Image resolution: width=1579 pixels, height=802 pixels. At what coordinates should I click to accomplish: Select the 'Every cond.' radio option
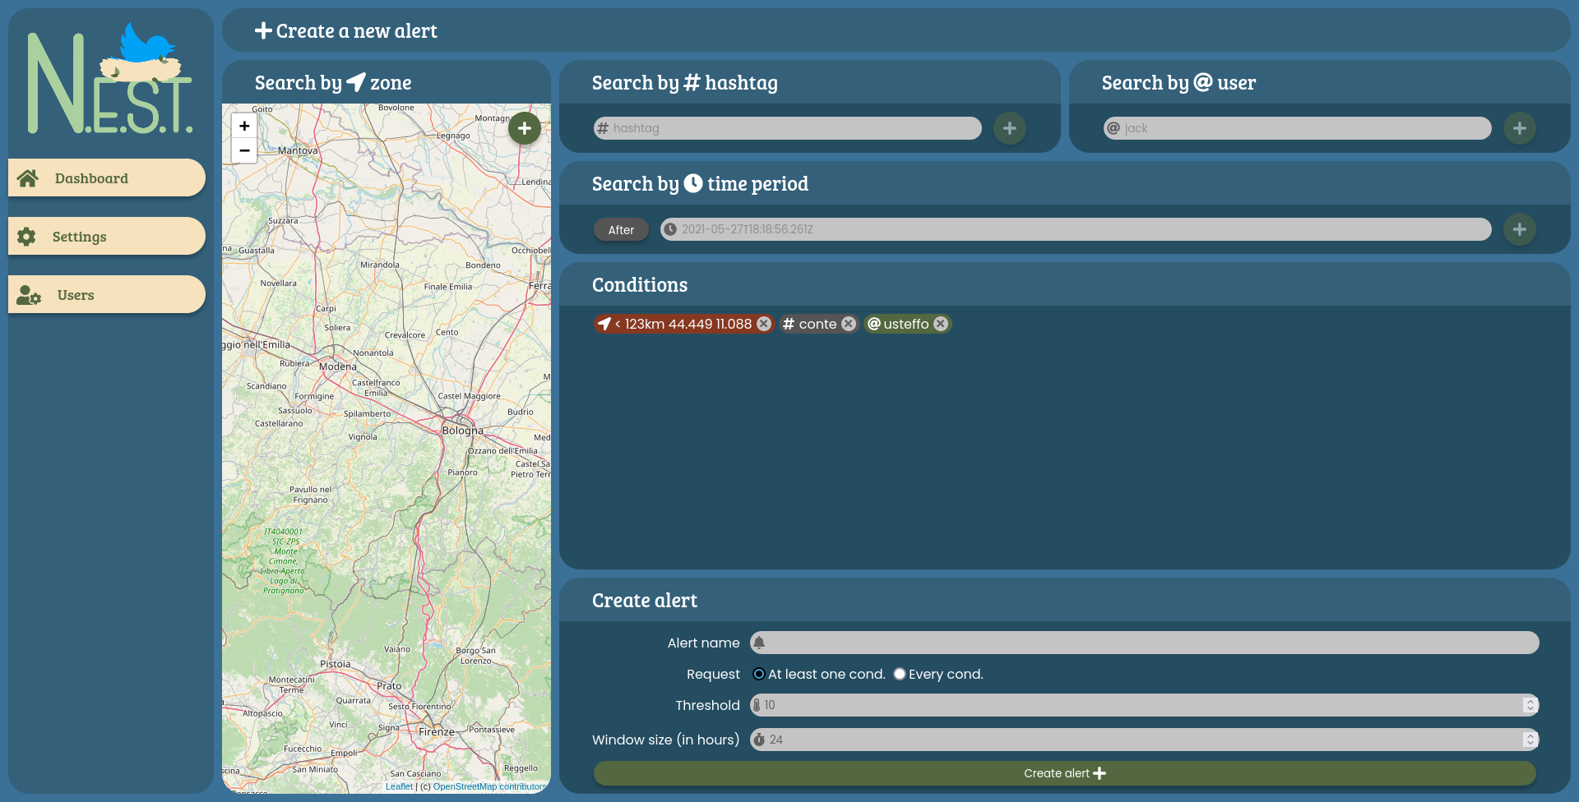click(900, 674)
